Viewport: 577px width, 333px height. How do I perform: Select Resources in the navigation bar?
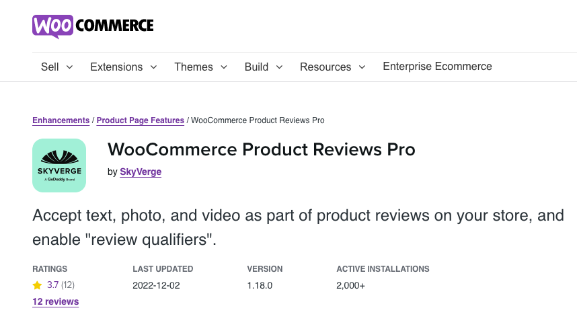click(x=325, y=67)
